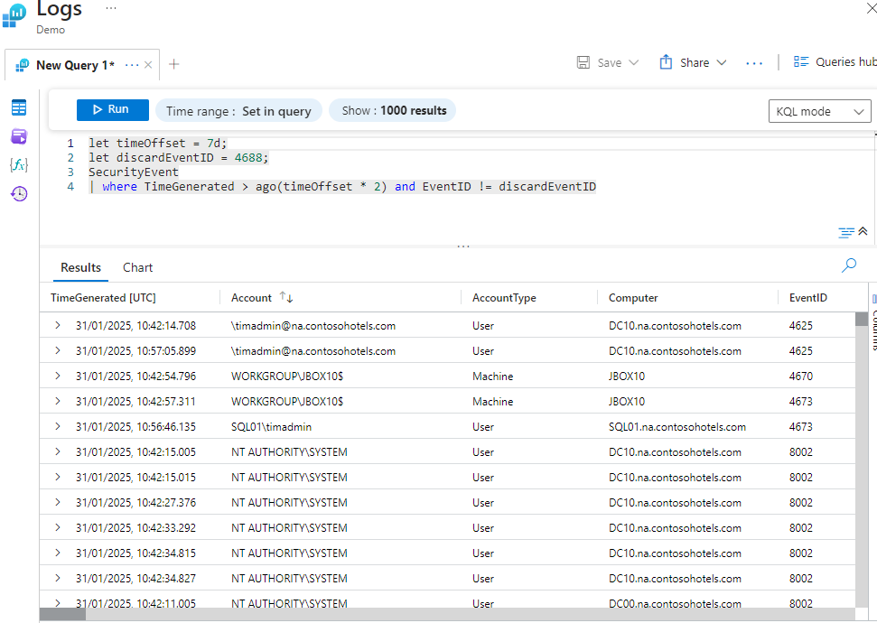Expand the row at 10:56:46.135
Viewport: 877px width, 623px height.
coord(58,426)
